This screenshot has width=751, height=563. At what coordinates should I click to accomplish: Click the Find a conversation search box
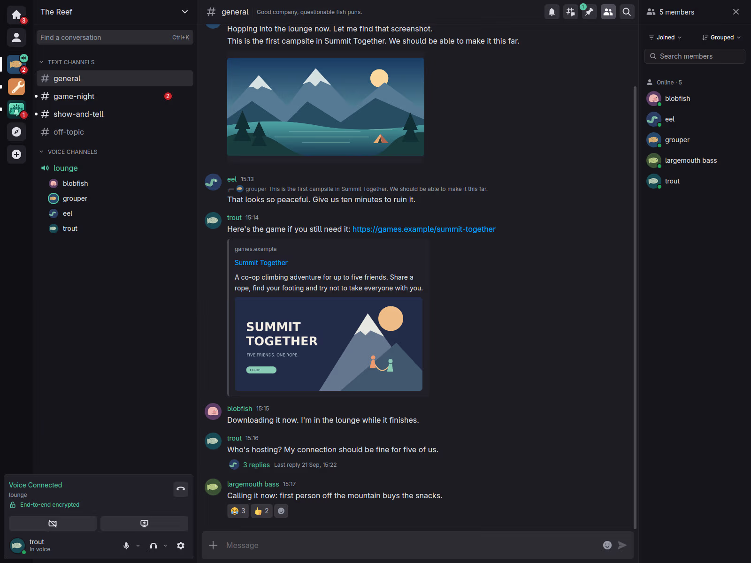pyautogui.click(x=115, y=38)
